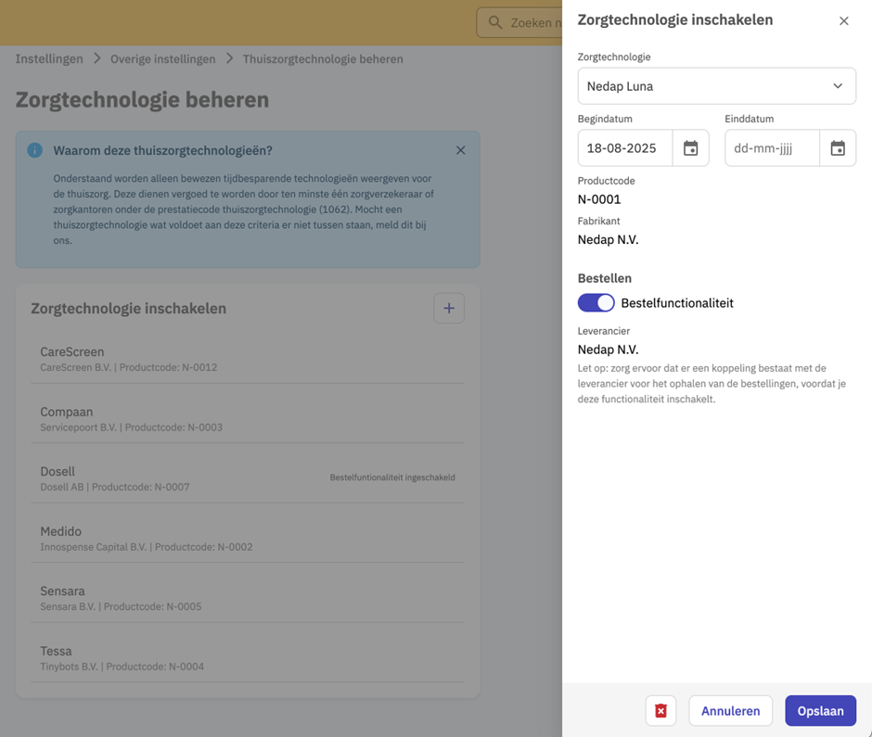
Task: Click the Zorgtechnologie beheren page heading
Action: [142, 100]
